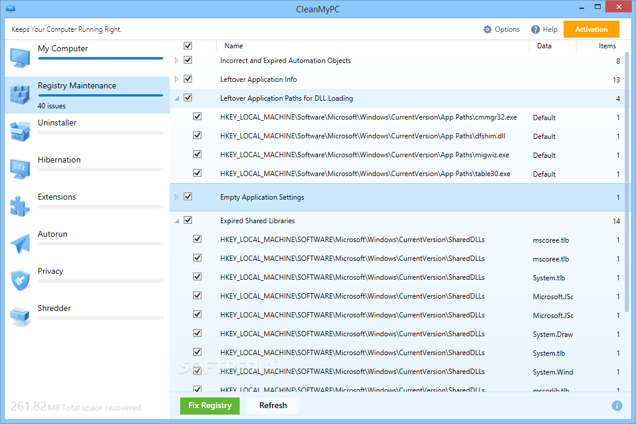Click the Refresh button
636x424 pixels.
[273, 405]
